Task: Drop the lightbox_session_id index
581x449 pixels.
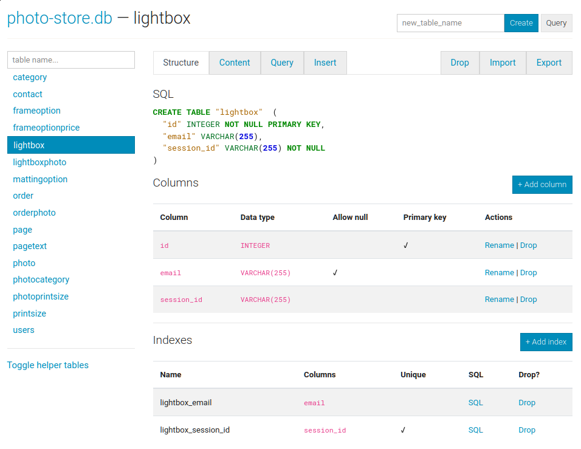Action: 527,430
